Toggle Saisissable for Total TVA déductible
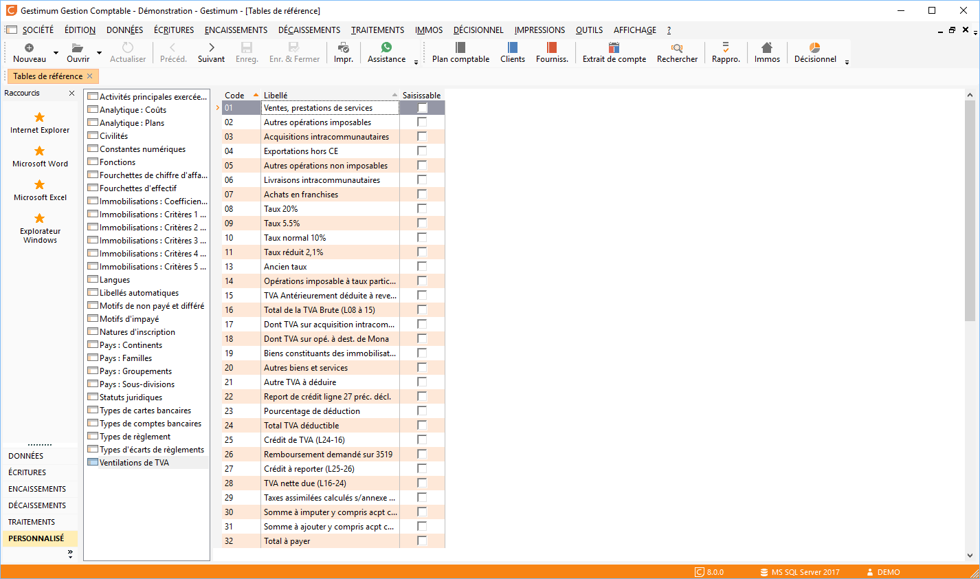Screen dimensions: 980x579 click(x=422, y=426)
